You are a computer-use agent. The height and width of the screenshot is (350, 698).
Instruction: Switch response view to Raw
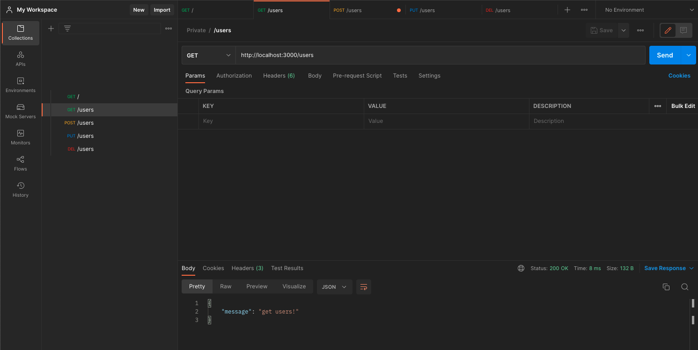pos(226,286)
